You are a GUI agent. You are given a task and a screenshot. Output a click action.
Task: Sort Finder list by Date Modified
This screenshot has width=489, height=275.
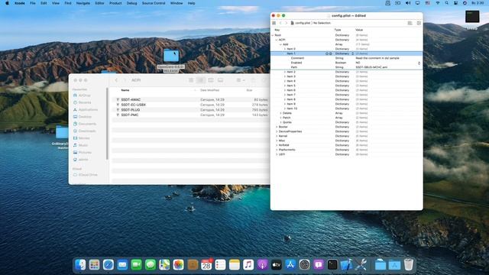pyautogui.click(x=209, y=90)
